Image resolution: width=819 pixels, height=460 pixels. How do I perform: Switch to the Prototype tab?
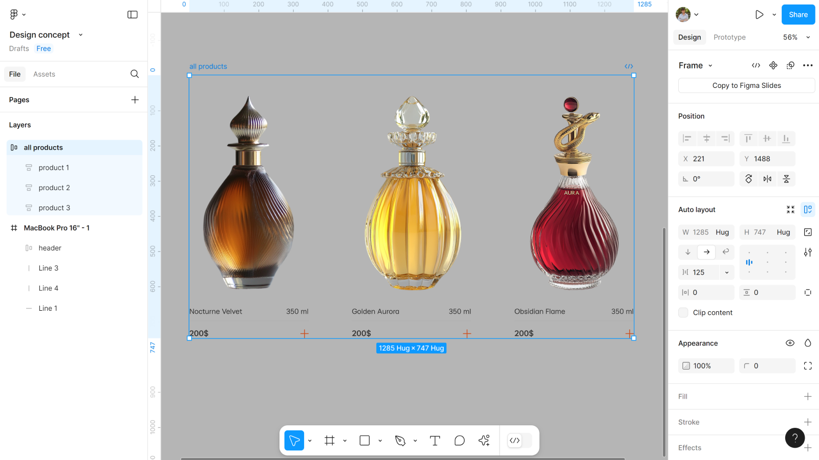click(x=729, y=37)
